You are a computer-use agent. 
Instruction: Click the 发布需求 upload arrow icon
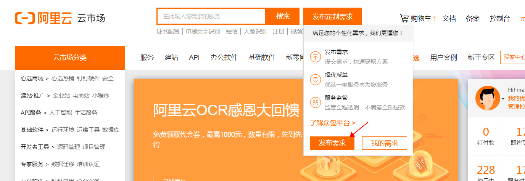(x=316, y=57)
